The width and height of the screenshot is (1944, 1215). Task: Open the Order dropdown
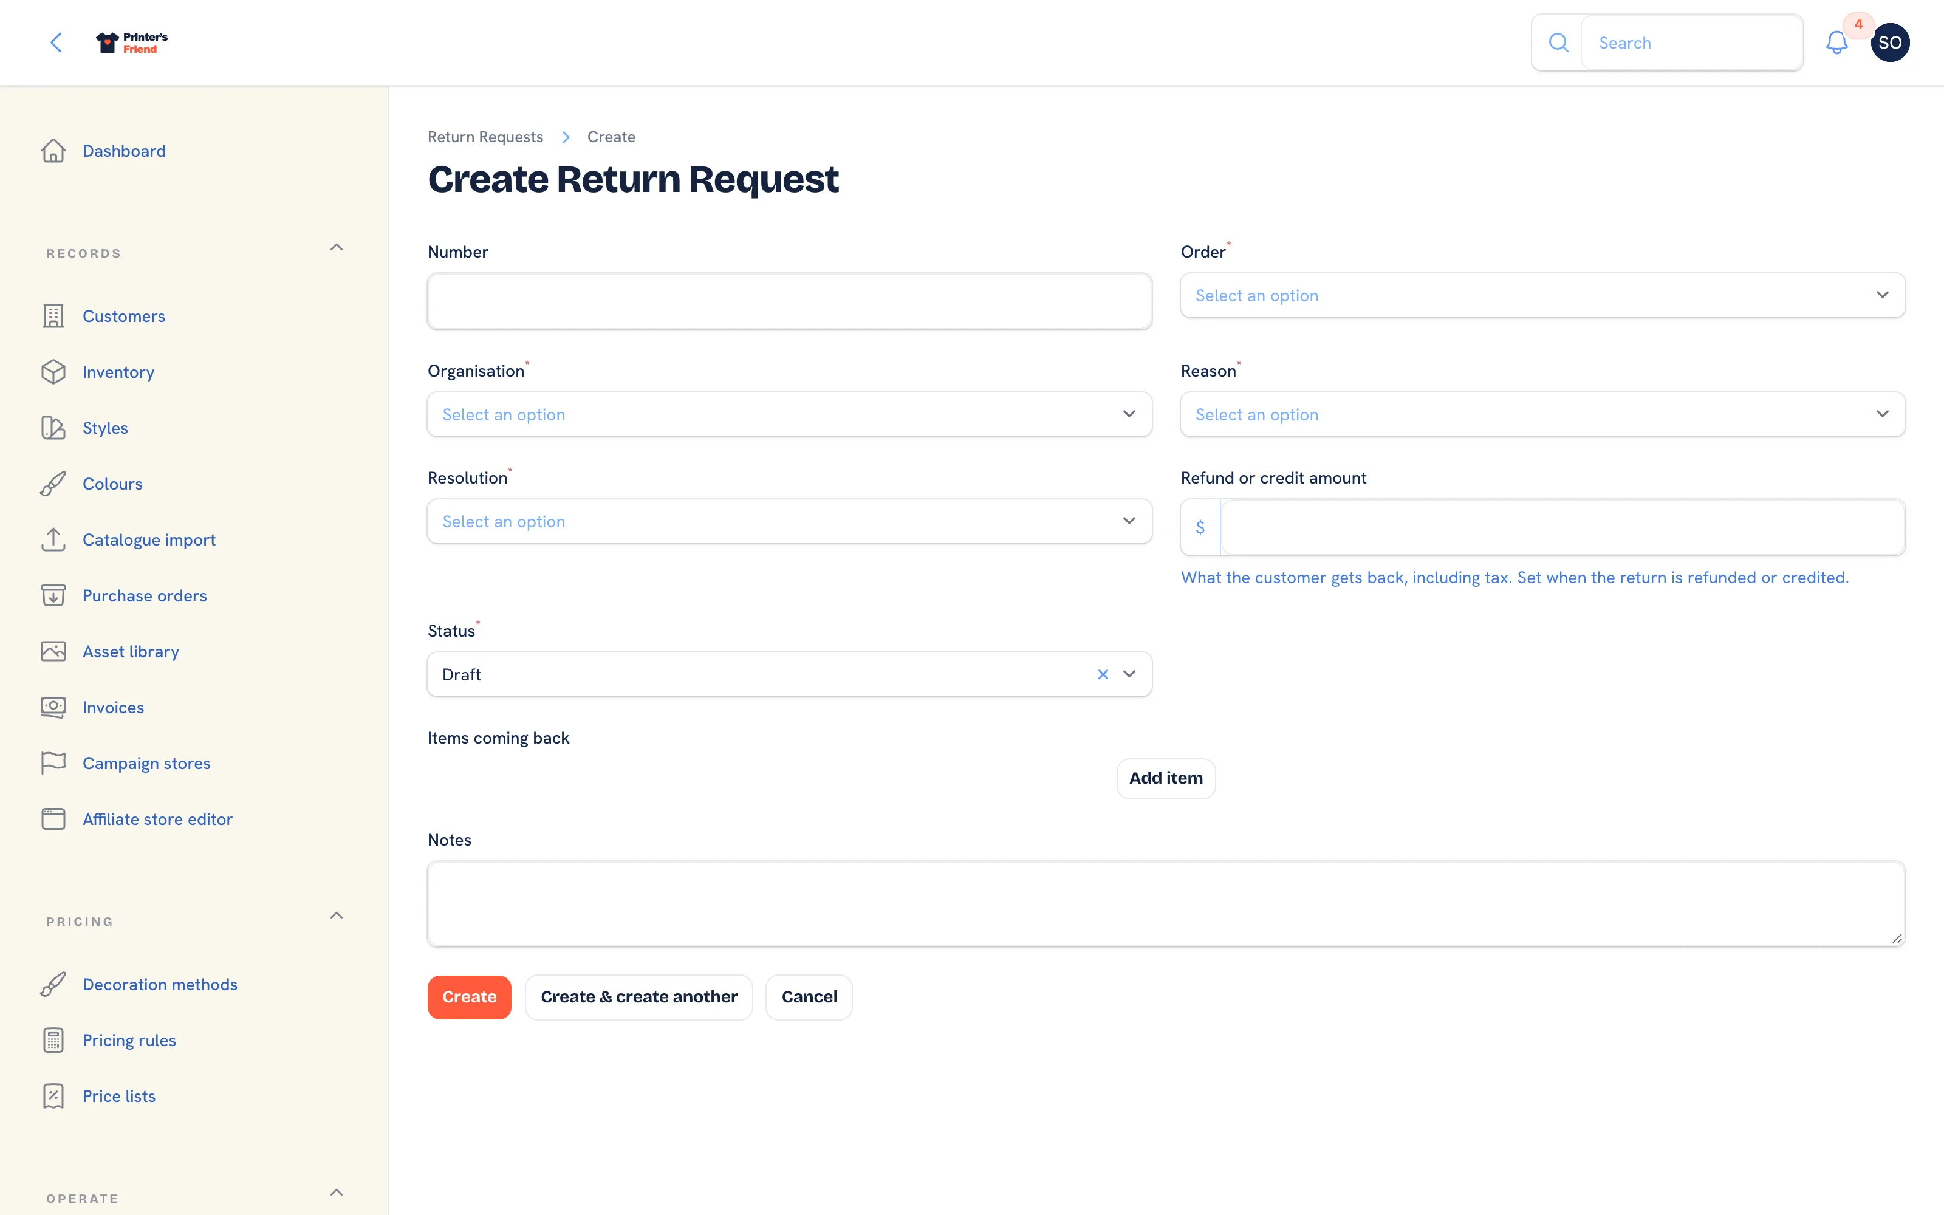[x=1542, y=295]
